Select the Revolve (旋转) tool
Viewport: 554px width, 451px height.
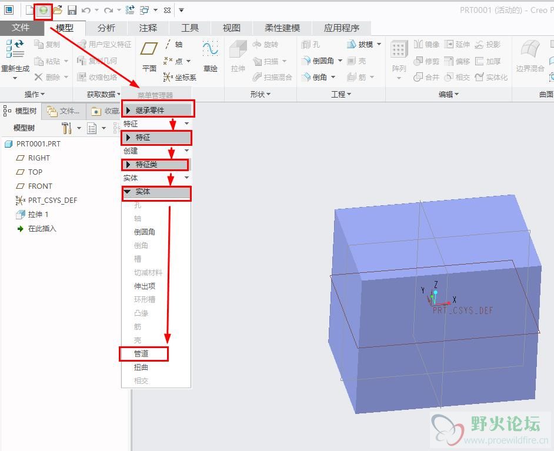point(265,44)
